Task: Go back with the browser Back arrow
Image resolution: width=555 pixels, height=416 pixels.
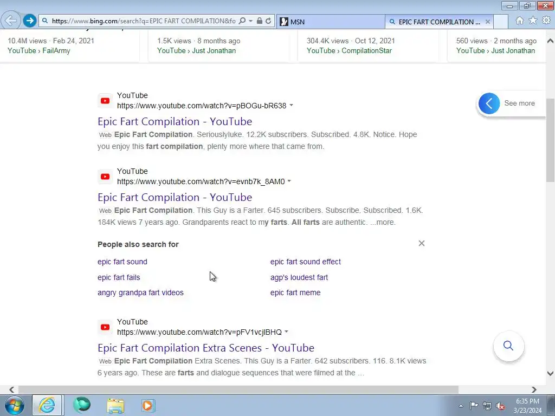Action: click(11, 21)
